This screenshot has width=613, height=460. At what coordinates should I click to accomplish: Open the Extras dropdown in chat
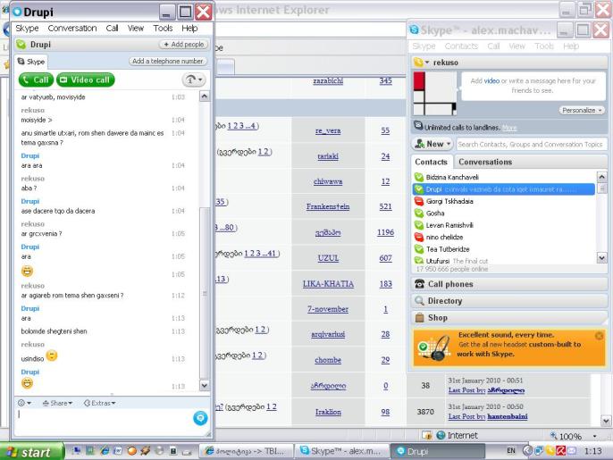(x=100, y=403)
